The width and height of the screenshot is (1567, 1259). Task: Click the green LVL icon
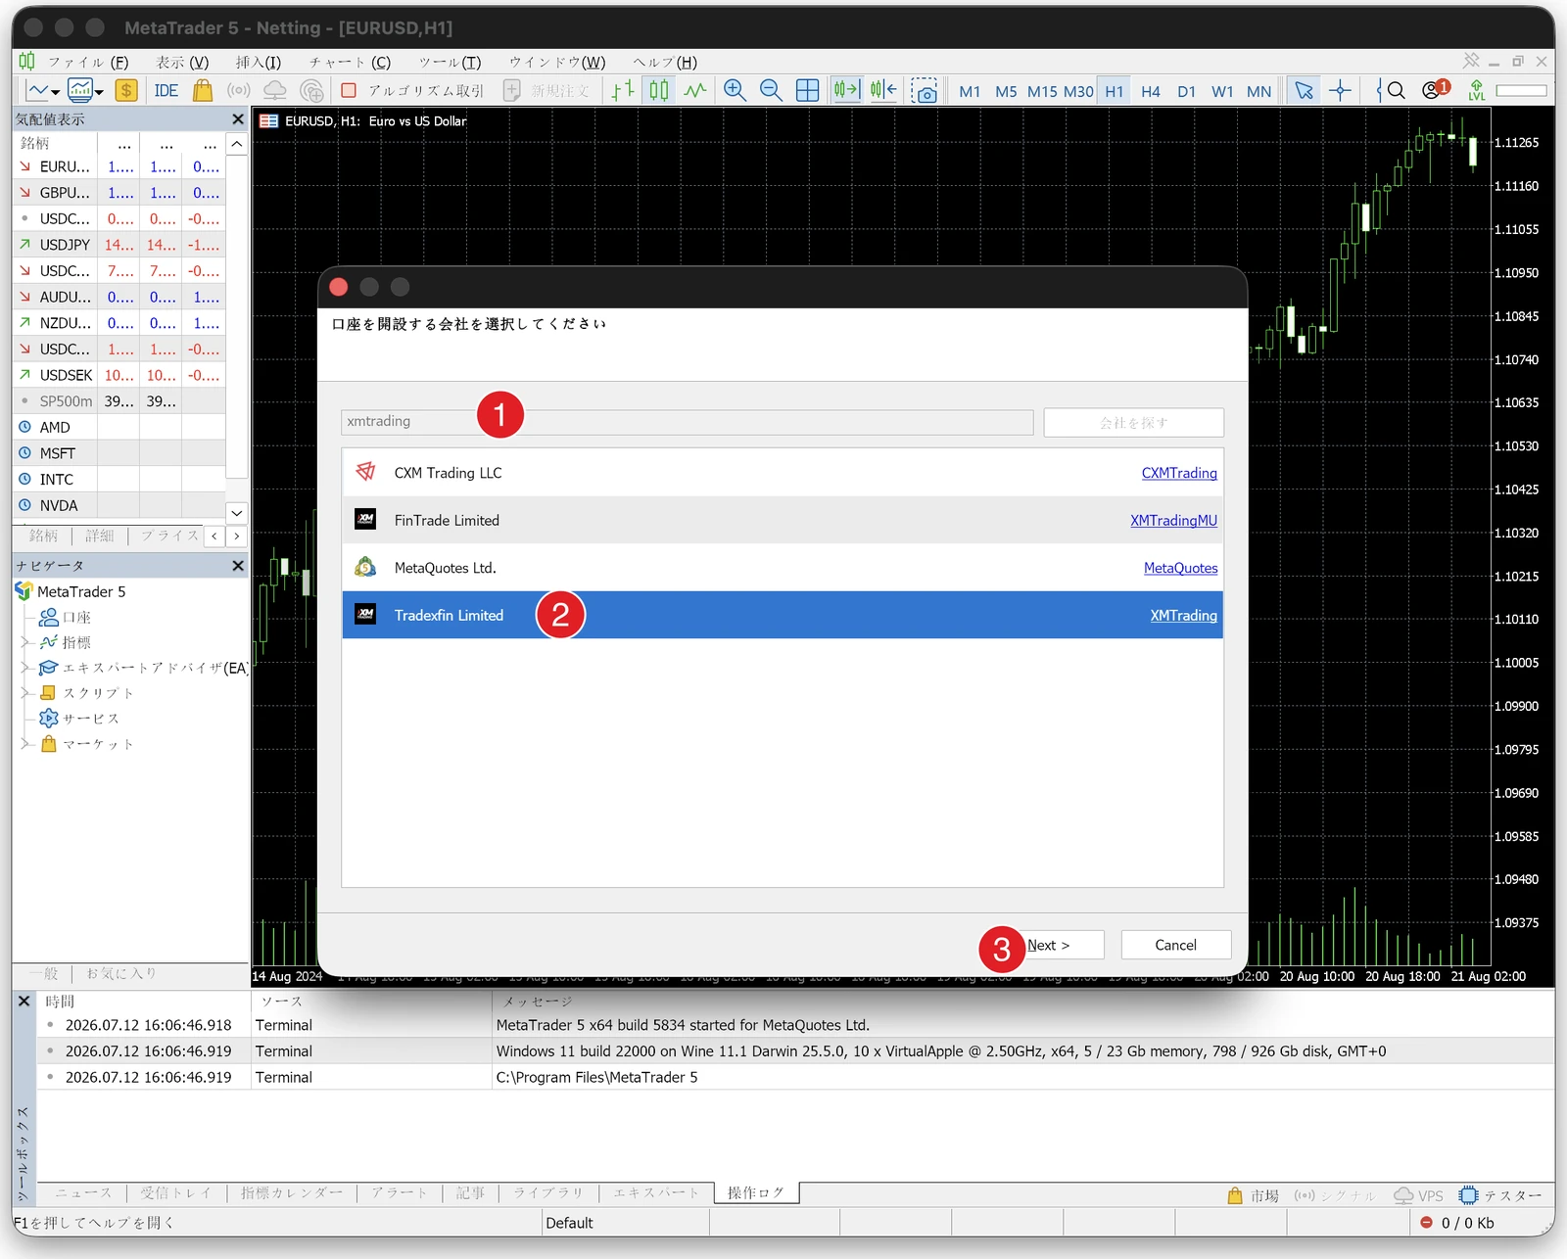click(x=1476, y=91)
